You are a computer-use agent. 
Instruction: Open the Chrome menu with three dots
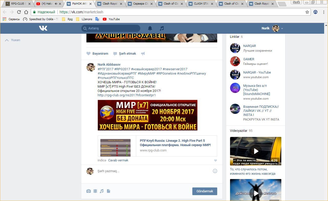(x=324, y=12)
